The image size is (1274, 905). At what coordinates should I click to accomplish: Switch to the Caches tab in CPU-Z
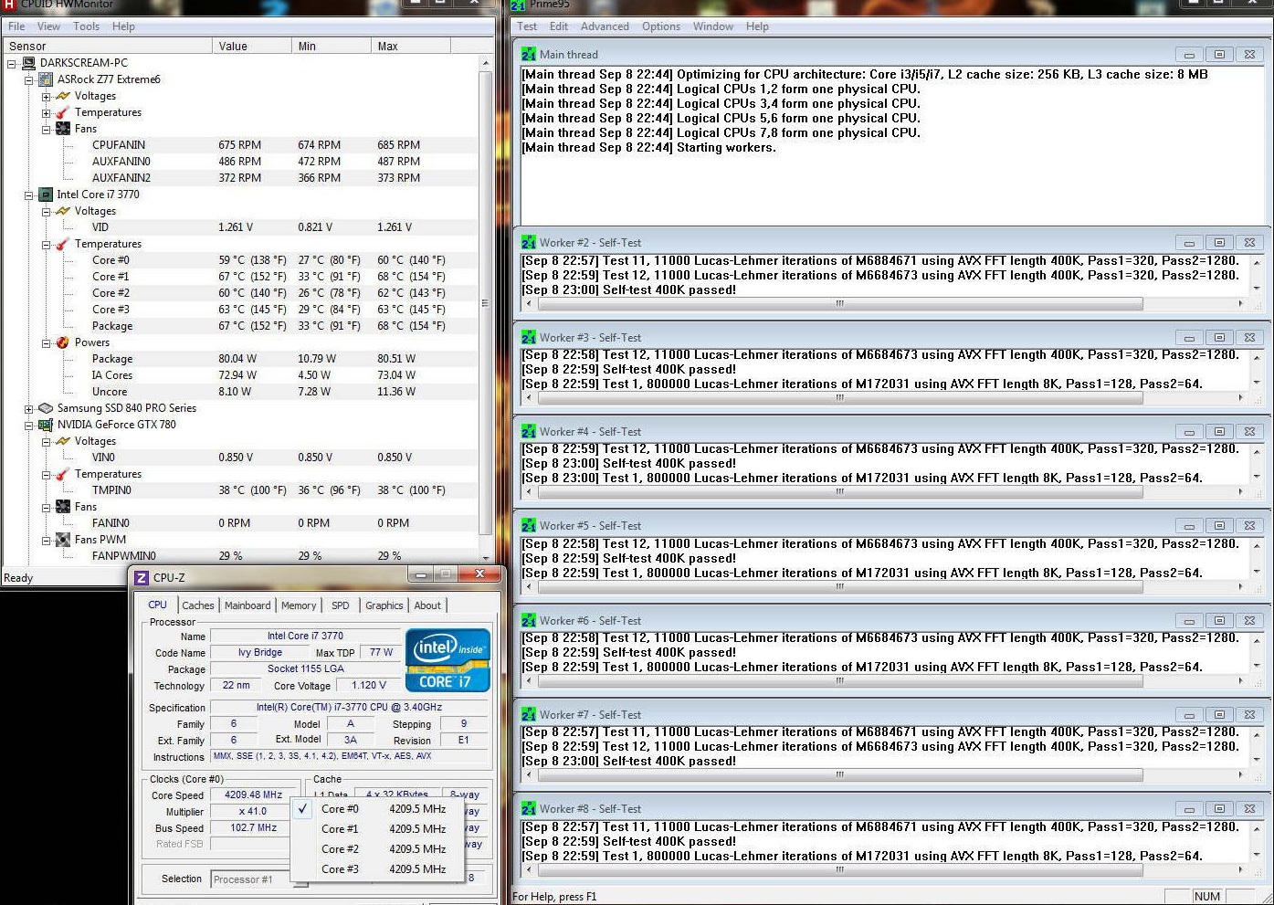[197, 605]
